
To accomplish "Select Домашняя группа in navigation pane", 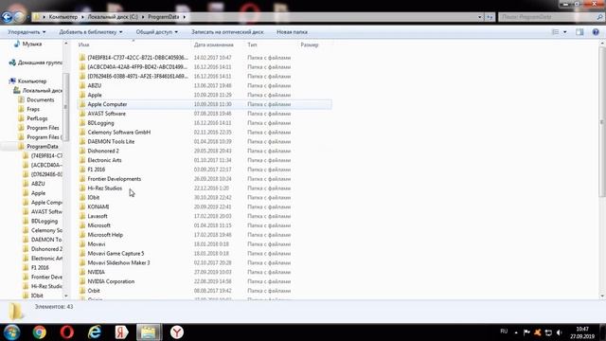I will [x=36, y=63].
